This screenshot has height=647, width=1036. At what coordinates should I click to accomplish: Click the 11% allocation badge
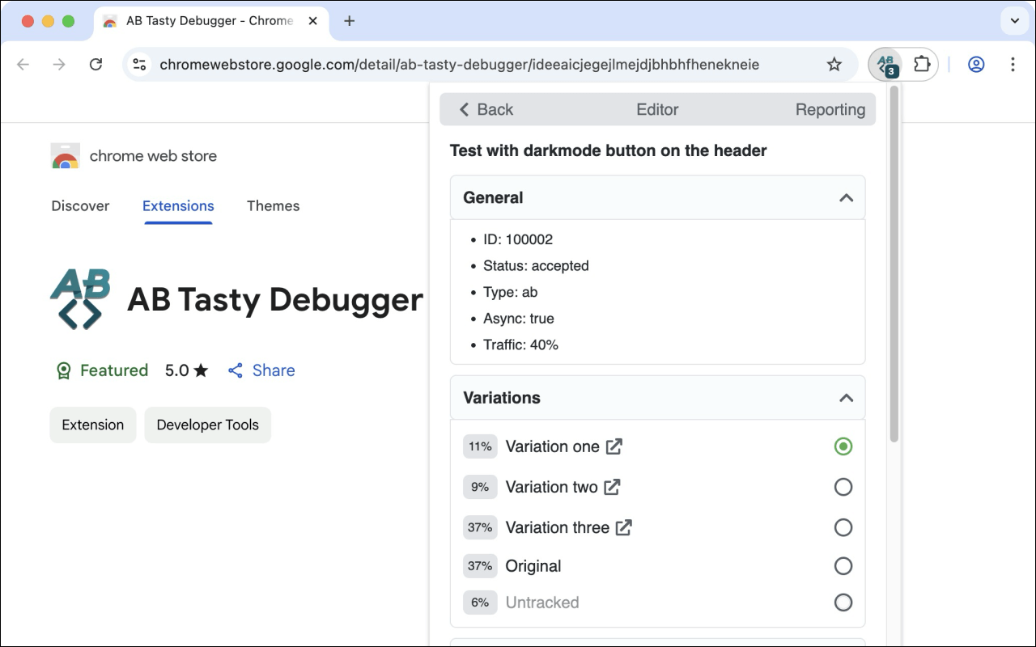(x=480, y=446)
